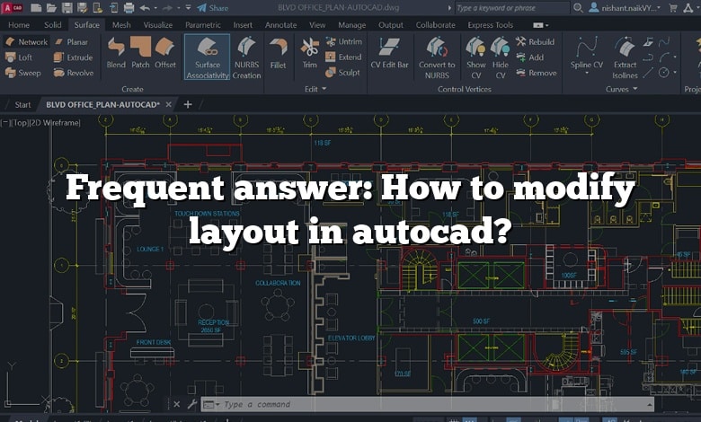Open command line customize wrench
This screenshot has height=422, width=701.
[191, 405]
